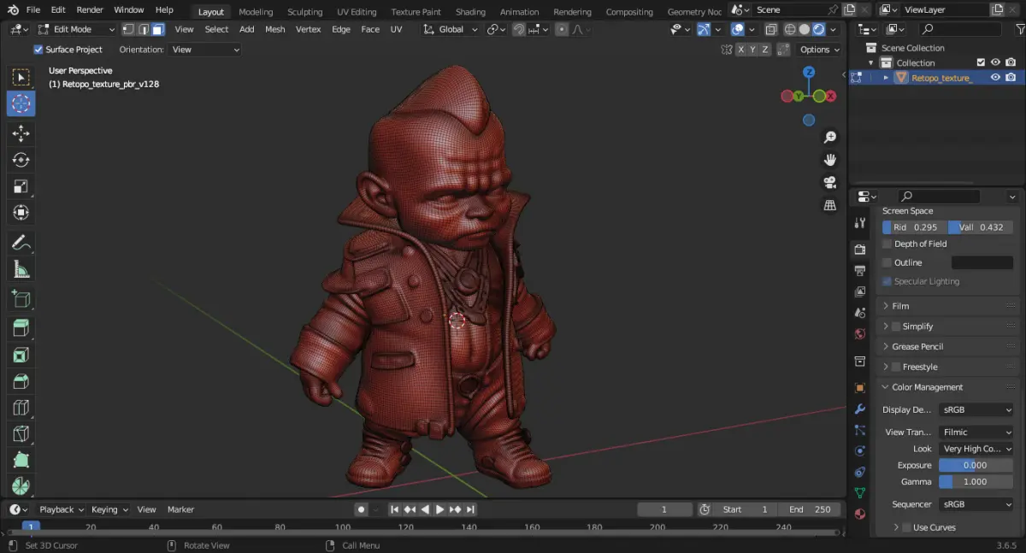Open the Object Data properties tab
This screenshot has width=1026, height=553.
[860, 493]
